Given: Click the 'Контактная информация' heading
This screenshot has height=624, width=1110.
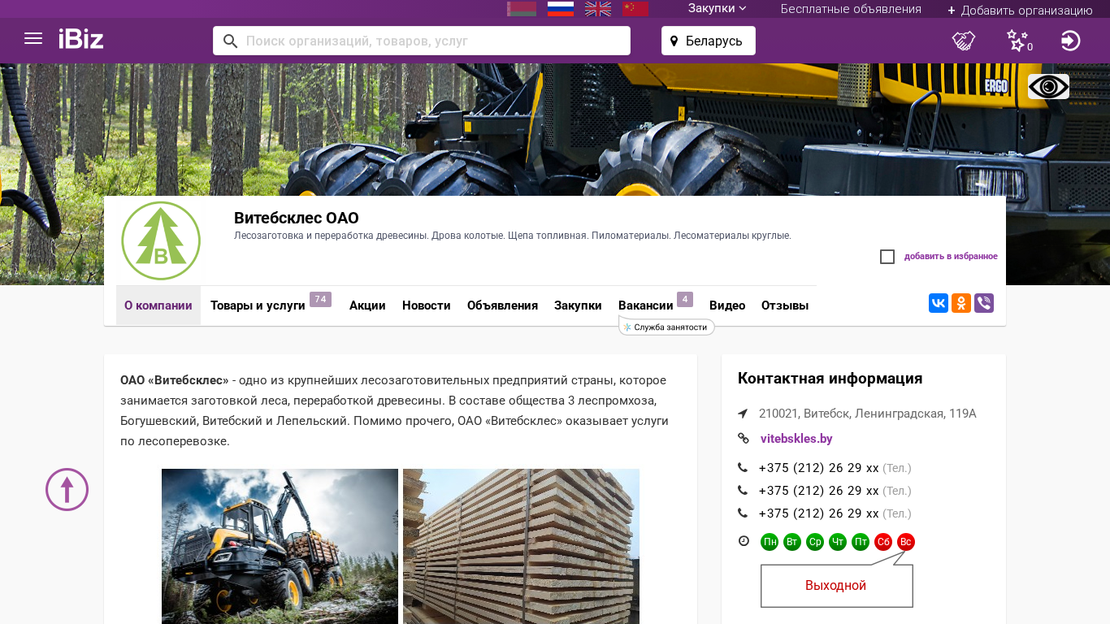Looking at the screenshot, I should tap(830, 379).
